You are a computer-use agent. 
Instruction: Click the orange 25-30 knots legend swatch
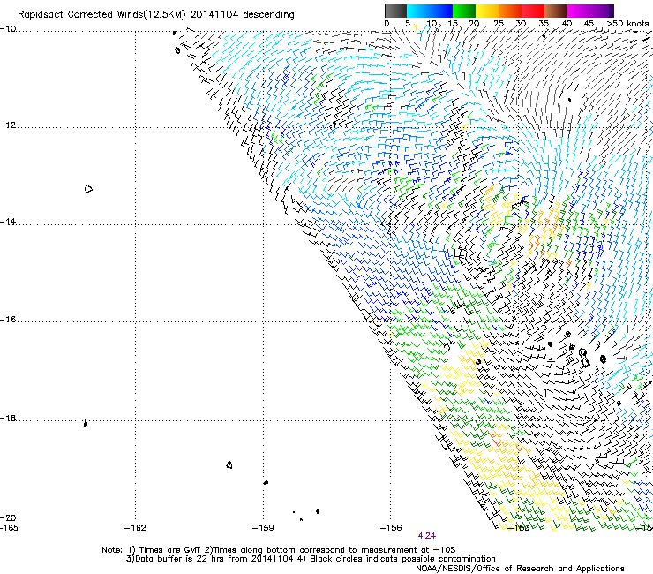tap(510, 11)
